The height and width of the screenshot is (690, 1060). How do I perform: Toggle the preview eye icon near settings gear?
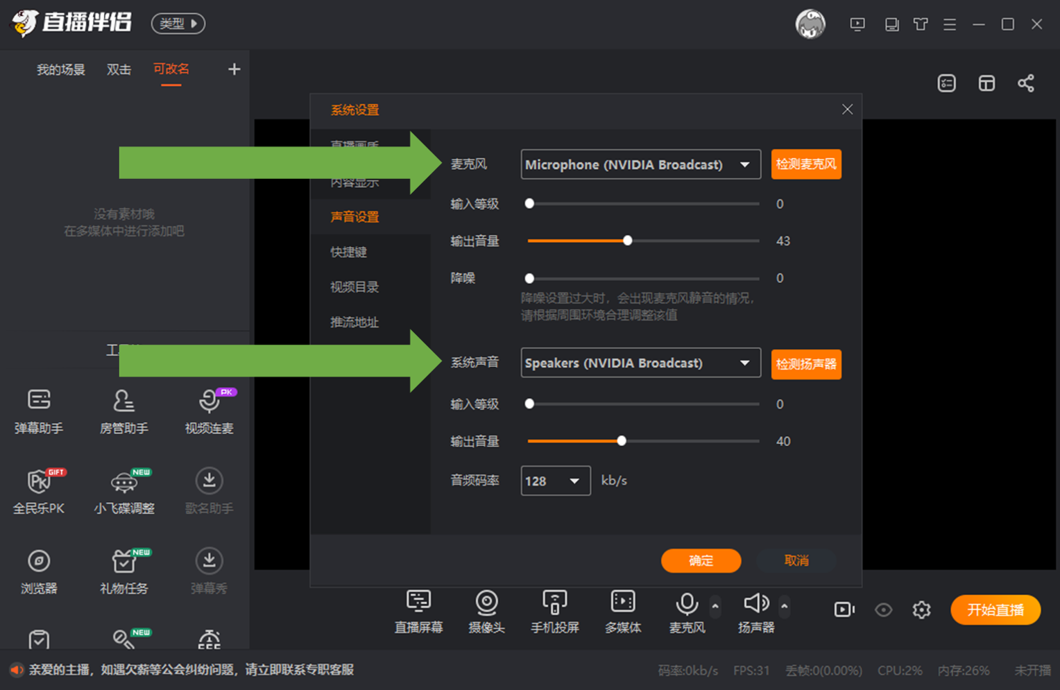[883, 610]
